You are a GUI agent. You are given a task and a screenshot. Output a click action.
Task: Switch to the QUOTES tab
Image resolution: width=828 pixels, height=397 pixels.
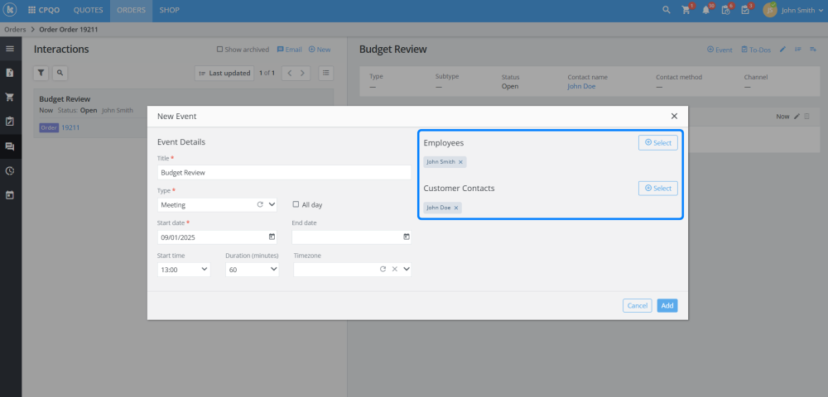[88, 10]
